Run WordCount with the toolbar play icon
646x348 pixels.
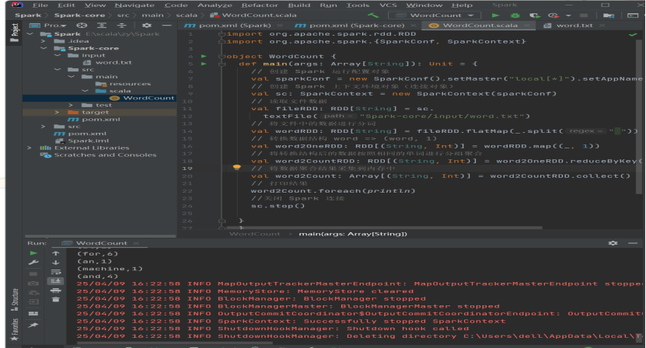click(496, 16)
